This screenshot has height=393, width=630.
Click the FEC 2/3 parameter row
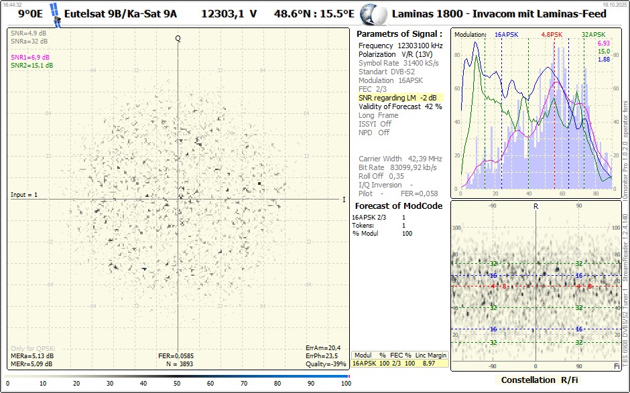pyautogui.click(x=373, y=89)
